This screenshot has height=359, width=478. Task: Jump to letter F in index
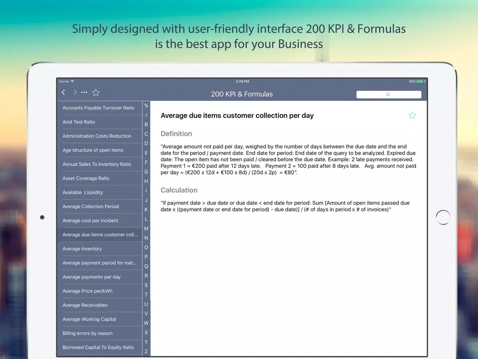[146, 162]
